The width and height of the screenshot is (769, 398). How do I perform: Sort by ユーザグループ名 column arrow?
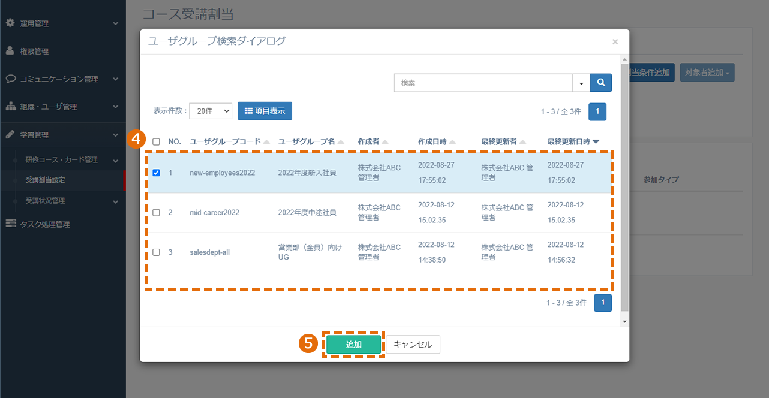coord(341,142)
